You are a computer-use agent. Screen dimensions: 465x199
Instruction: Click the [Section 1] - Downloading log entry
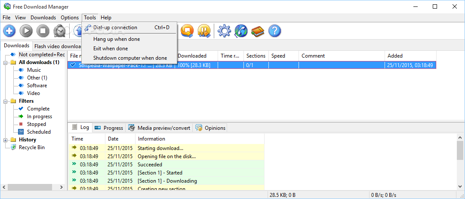click(166, 181)
